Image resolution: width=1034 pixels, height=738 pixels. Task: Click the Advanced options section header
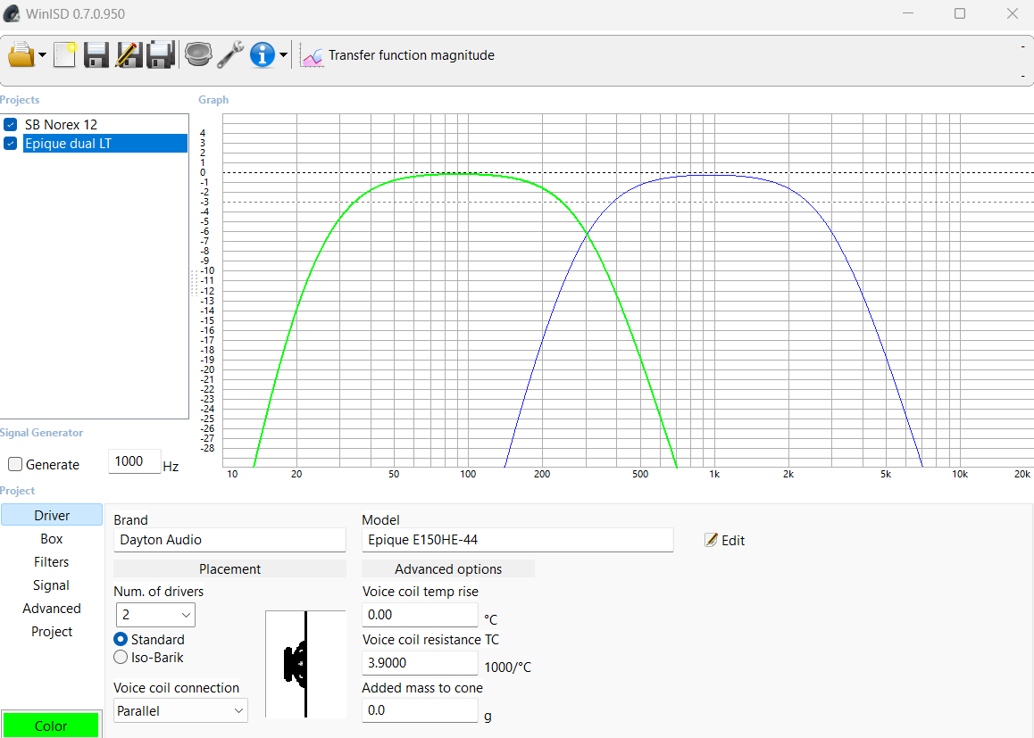(x=448, y=568)
